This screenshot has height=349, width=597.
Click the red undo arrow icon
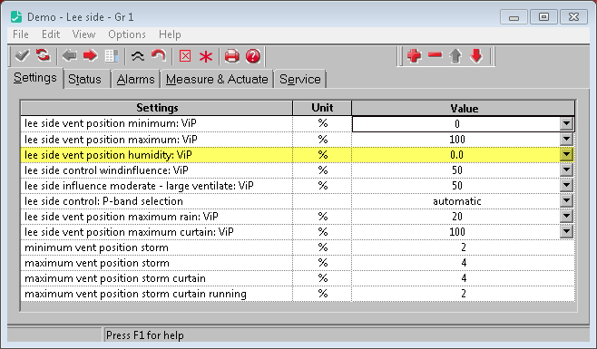click(x=159, y=56)
